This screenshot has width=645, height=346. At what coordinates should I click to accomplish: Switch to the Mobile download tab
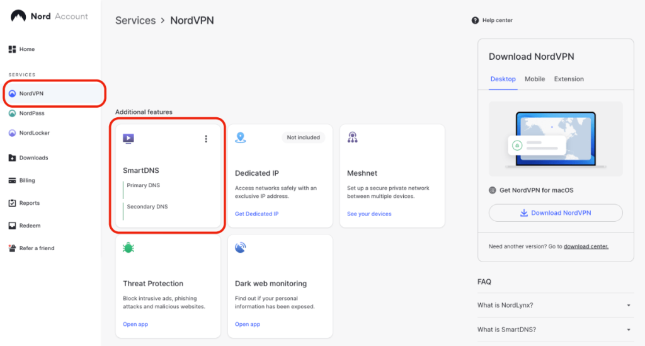click(535, 79)
